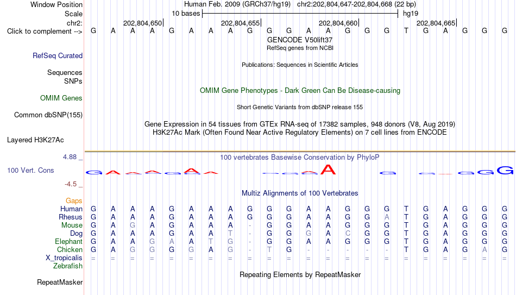Image resolution: width=516 pixels, height=295 pixels.
Task: Click the OMIM Gene Phenotypes track title
Action: click(x=300, y=91)
